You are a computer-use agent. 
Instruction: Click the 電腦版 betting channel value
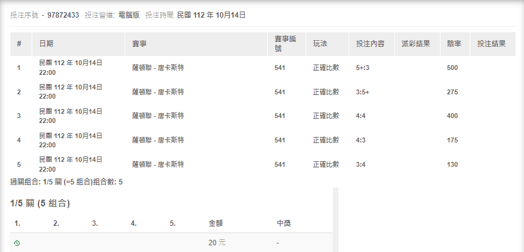pos(129,15)
